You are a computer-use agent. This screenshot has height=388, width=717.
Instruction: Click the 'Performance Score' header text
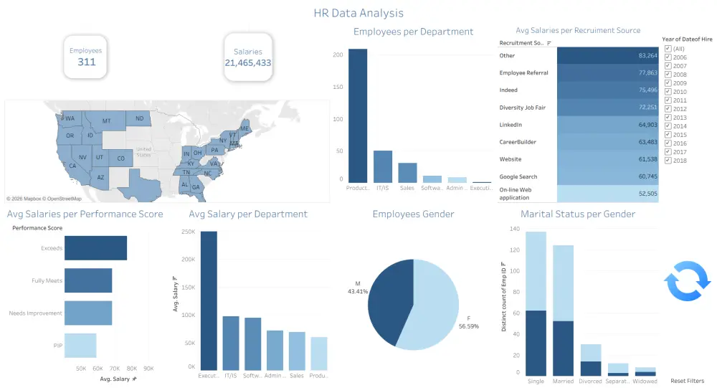tap(37, 228)
